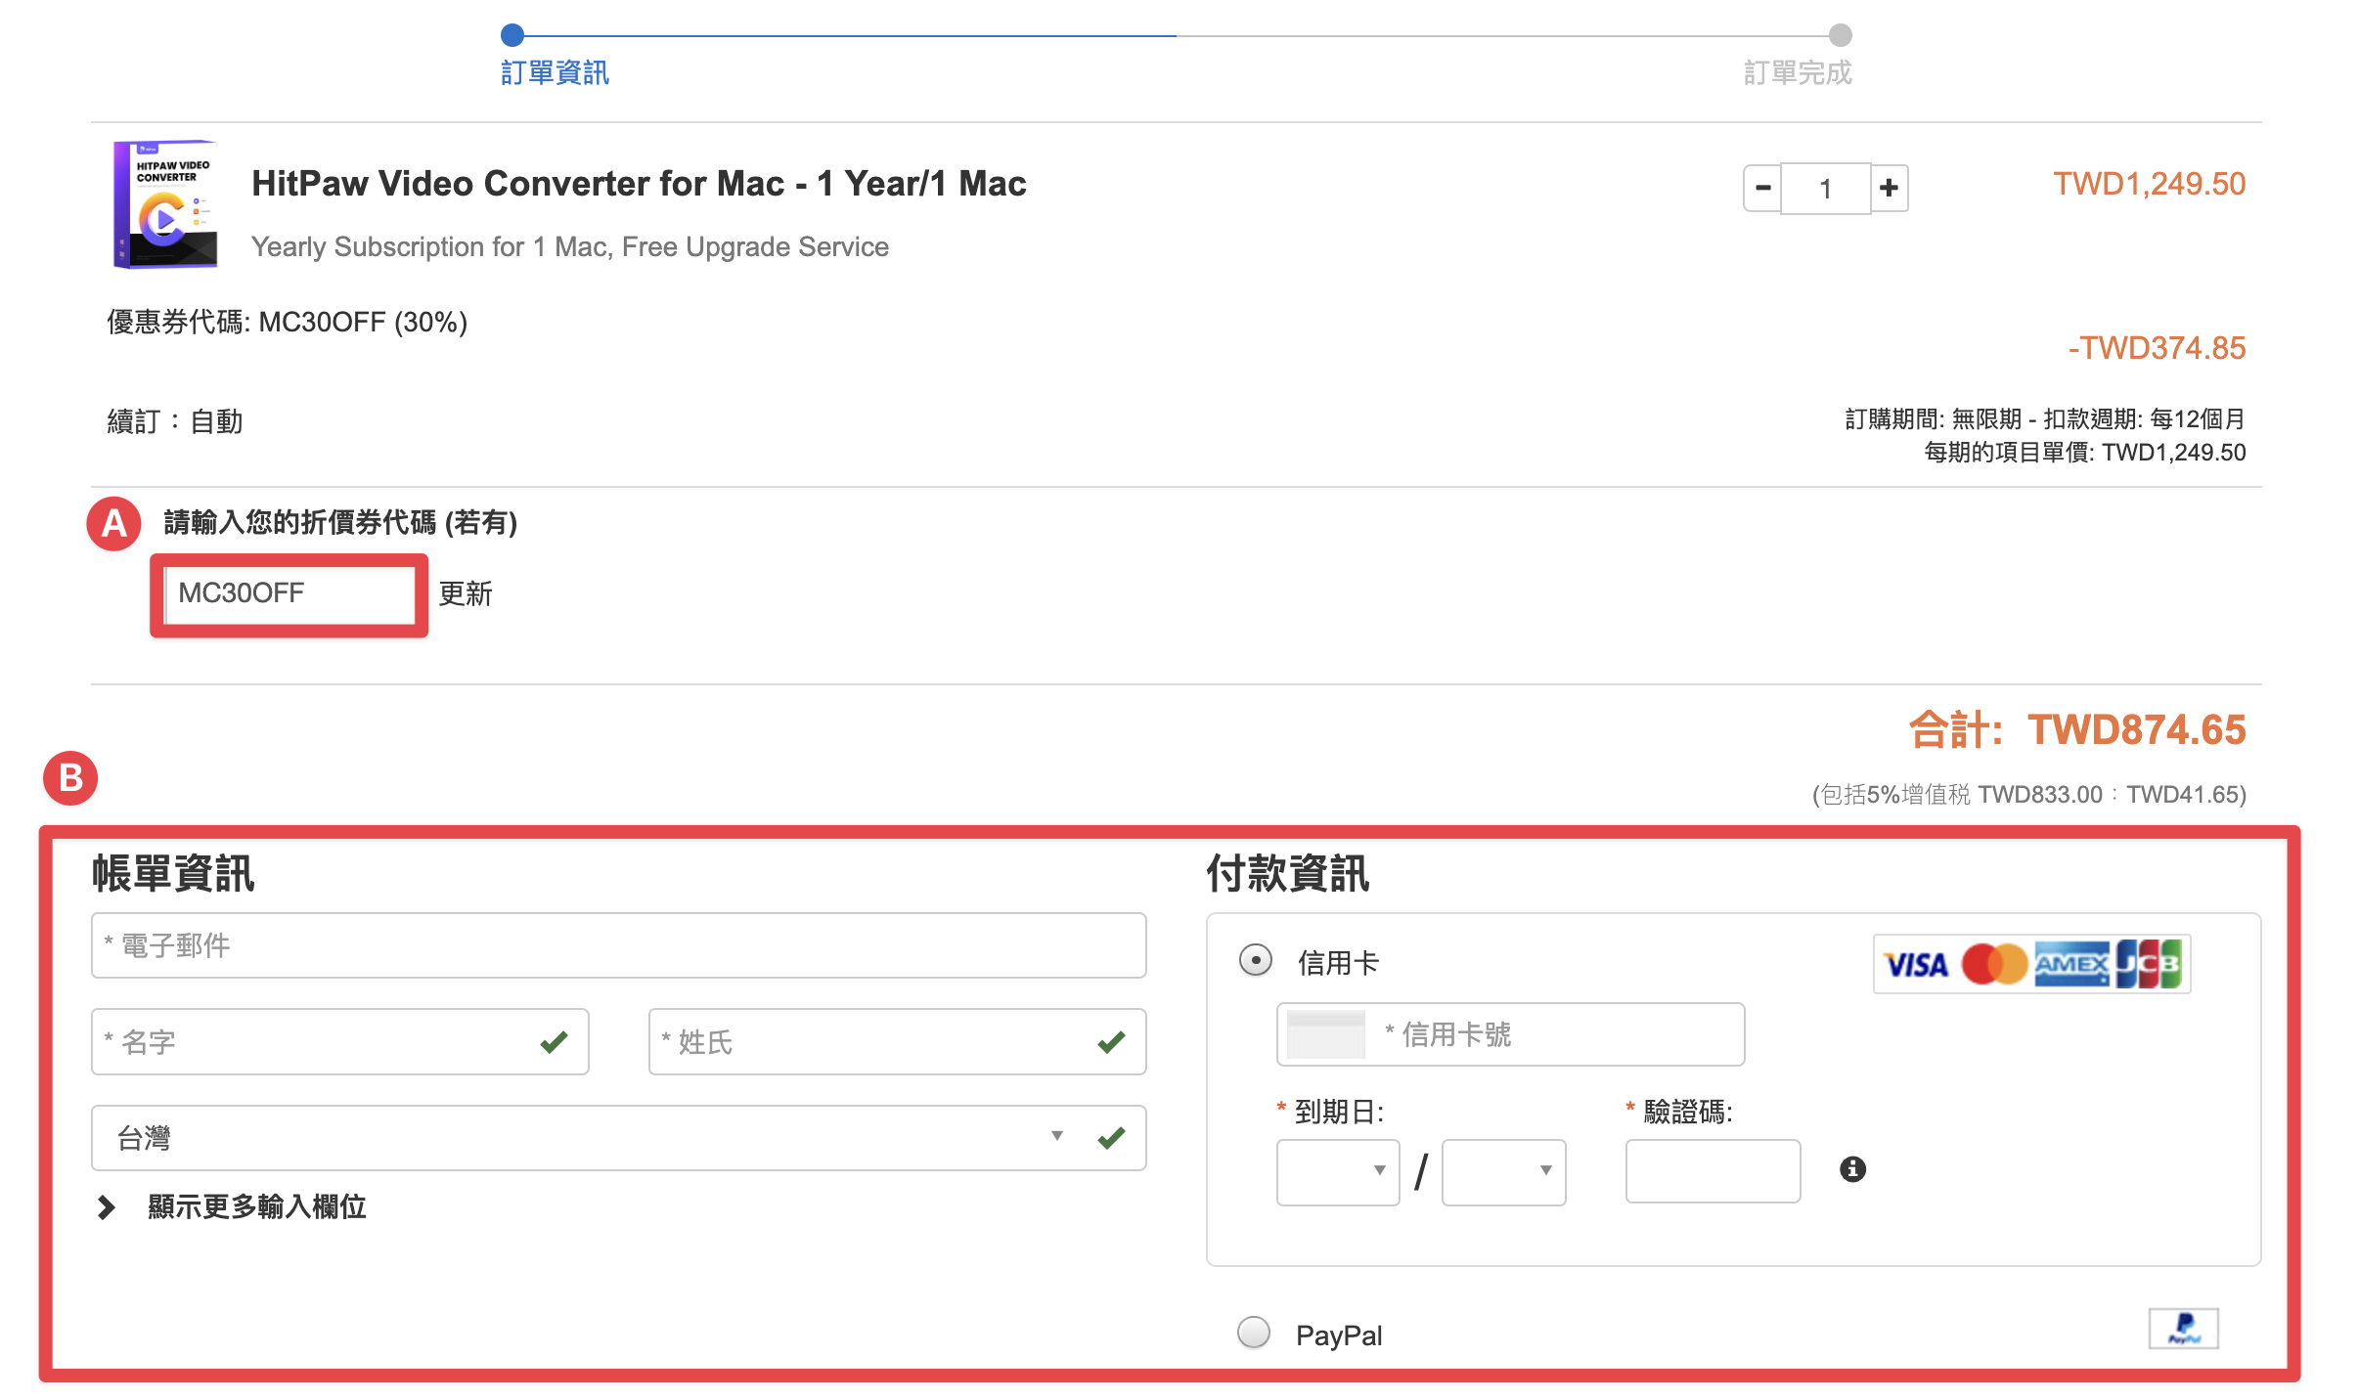Click the 訂單資訊 step label
The image size is (2359, 1400).
point(555,73)
